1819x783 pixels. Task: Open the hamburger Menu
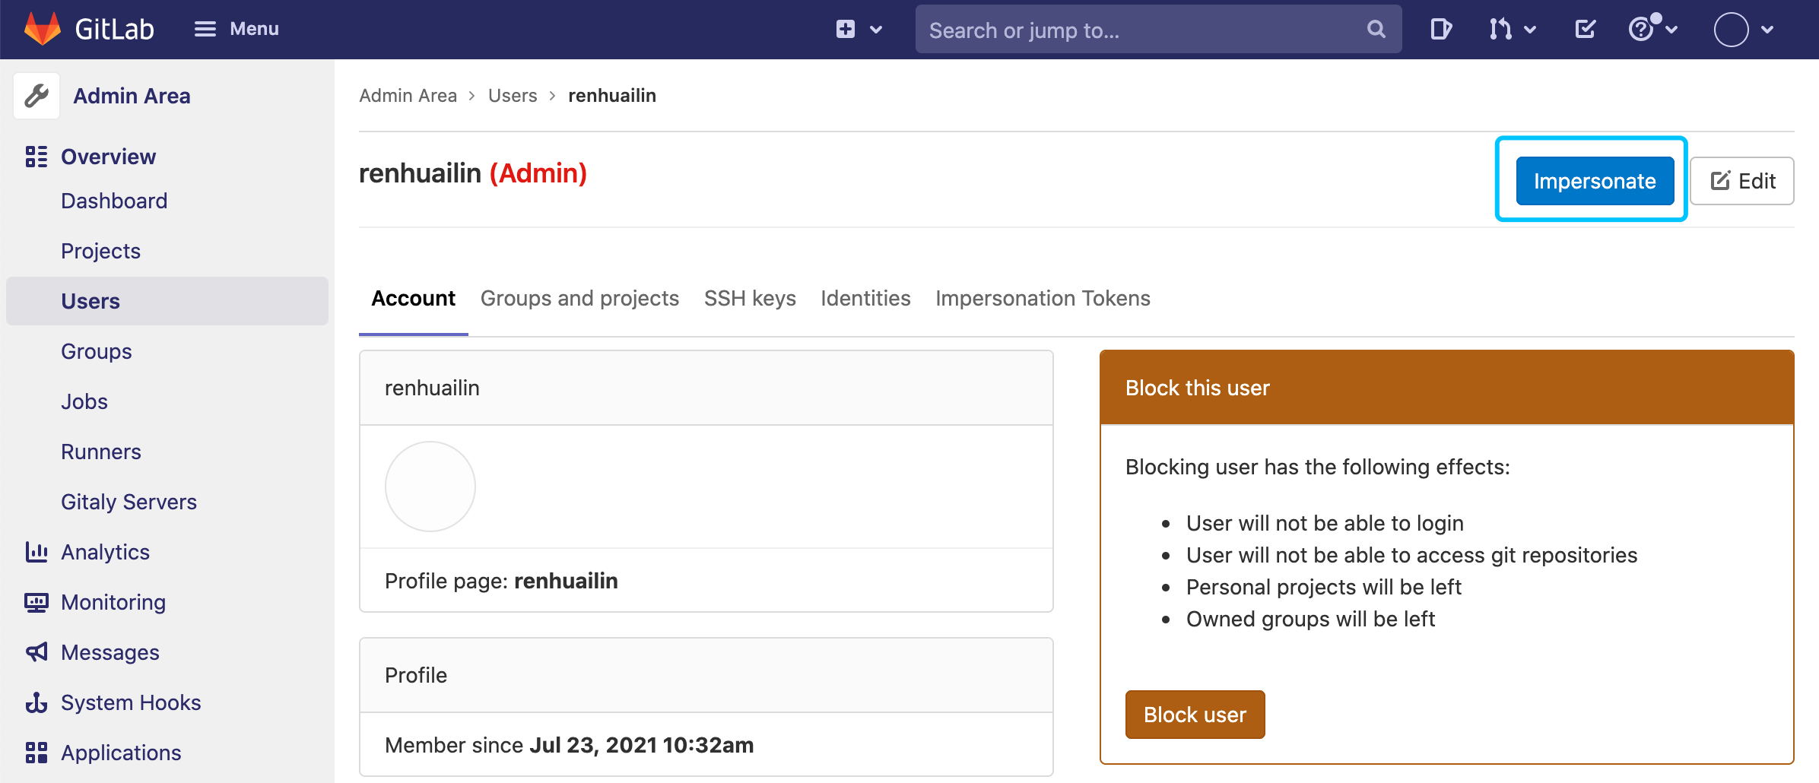(237, 29)
